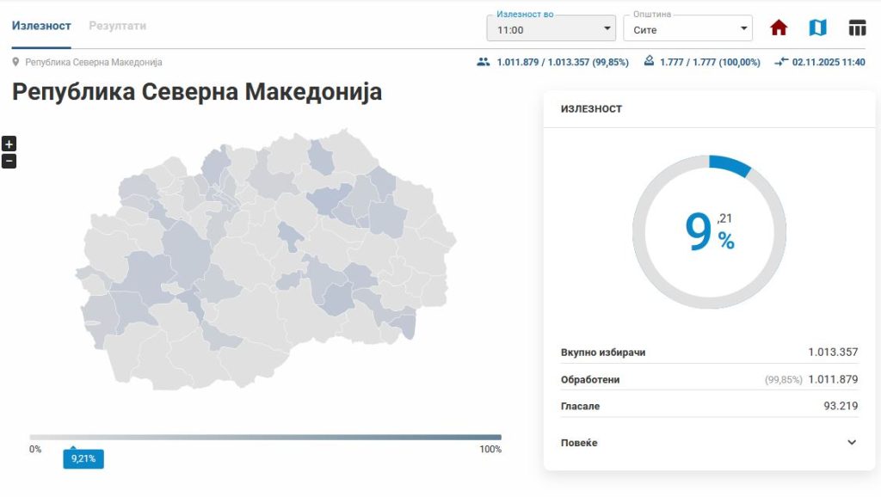Open the map view via blue map icon

[817, 27]
